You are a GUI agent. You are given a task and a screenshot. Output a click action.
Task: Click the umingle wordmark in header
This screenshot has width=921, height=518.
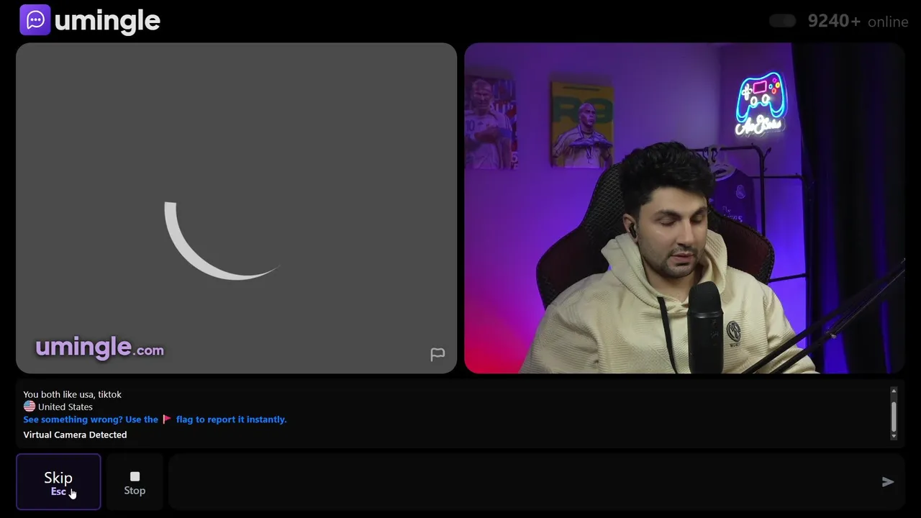pos(107,21)
